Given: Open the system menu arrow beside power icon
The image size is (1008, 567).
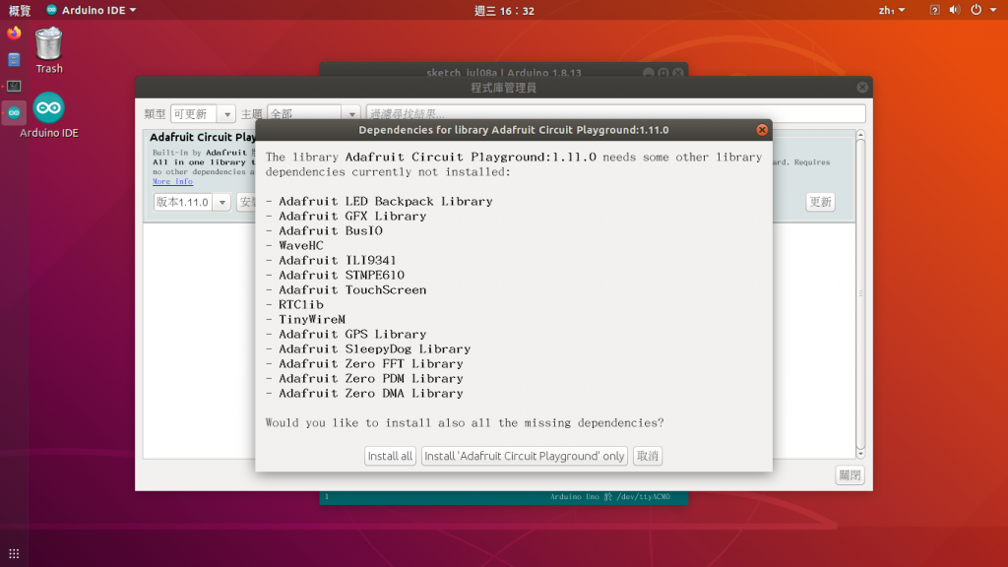Looking at the screenshot, I should (993, 10).
